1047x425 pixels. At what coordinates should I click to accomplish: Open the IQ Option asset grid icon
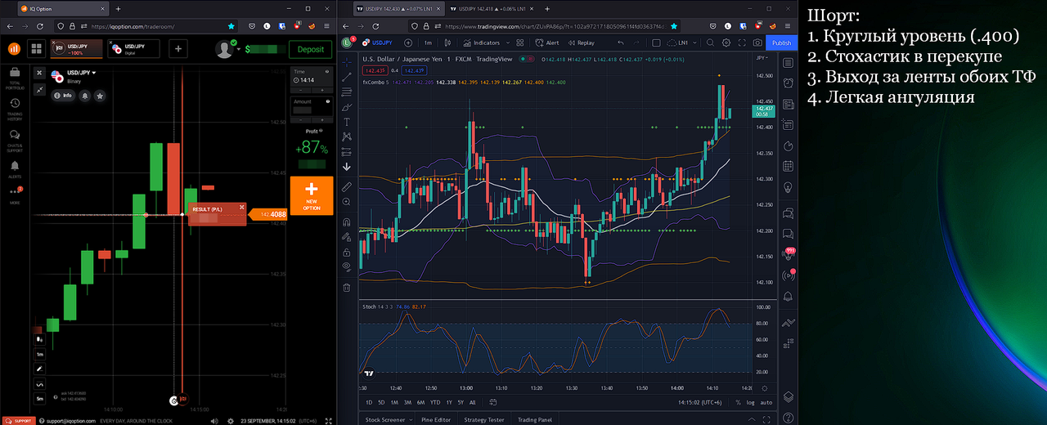[37, 49]
